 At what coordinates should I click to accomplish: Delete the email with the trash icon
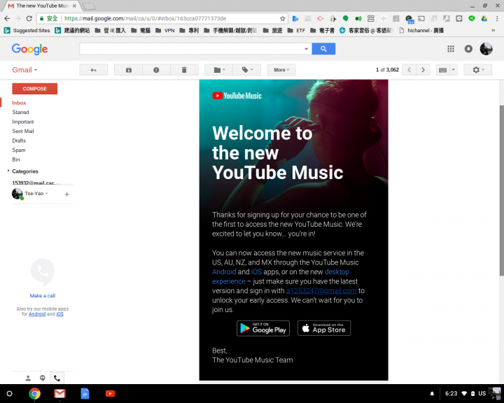pyautogui.click(x=184, y=70)
